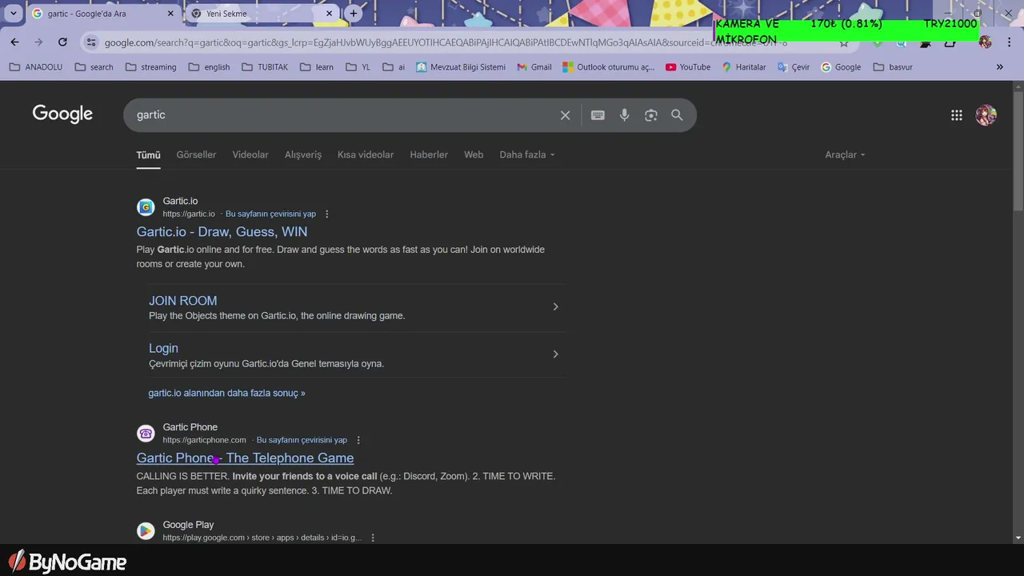Open the TUBITAK bookmarks folder
Image resolution: width=1024 pixels, height=576 pixels.
tap(265, 67)
